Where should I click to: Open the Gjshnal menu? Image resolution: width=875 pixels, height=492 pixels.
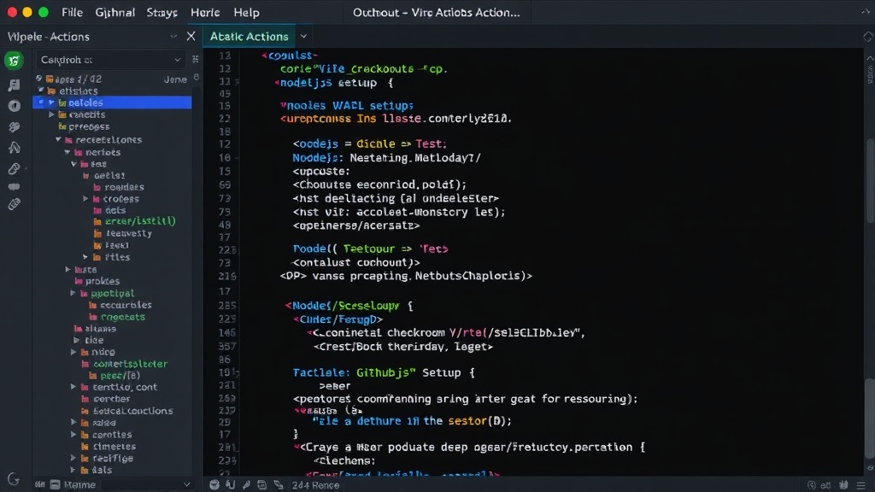(x=115, y=12)
